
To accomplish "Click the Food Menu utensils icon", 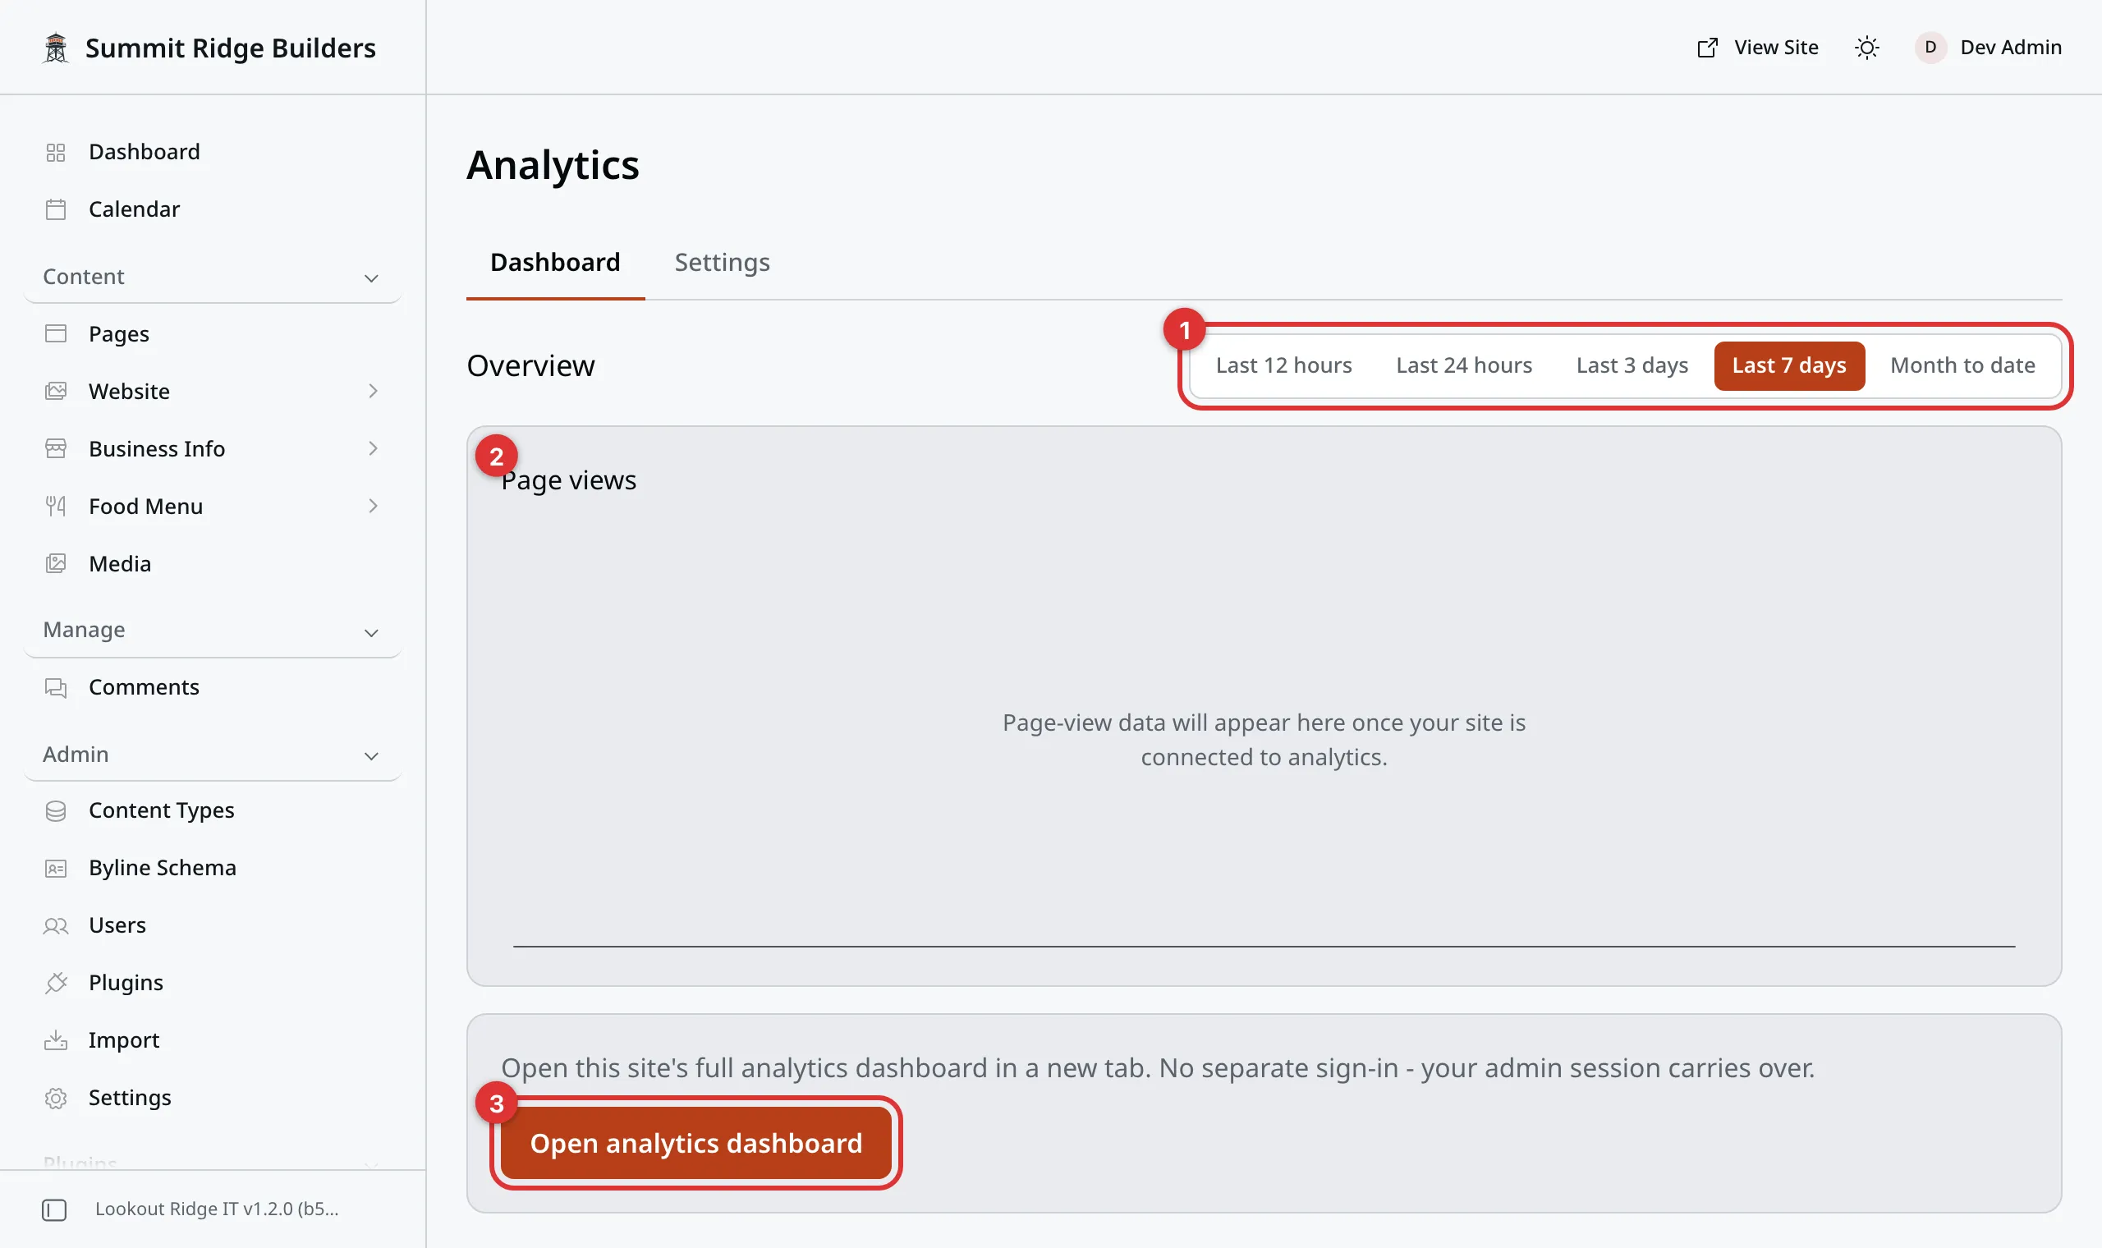I will tap(56, 507).
